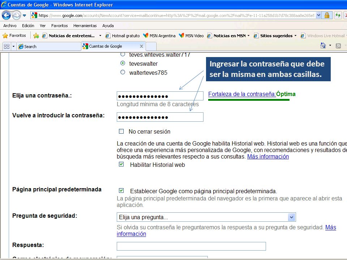
Task: Open the Edición menu
Action: (28, 26)
